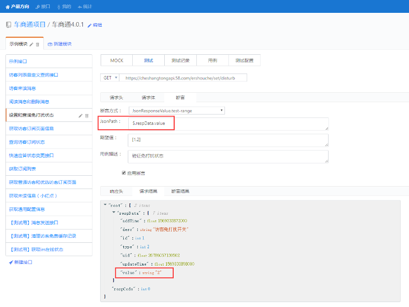409x307 pixels.
Task: Click the 车商通项目 breadcrumb link
Action: pyautogui.click(x=30, y=25)
